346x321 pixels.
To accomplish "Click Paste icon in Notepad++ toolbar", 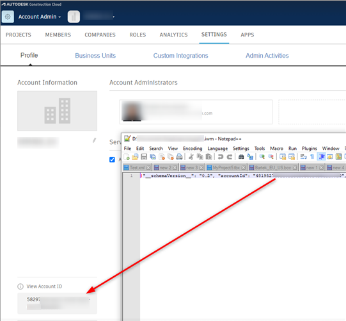I will (208, 157).
